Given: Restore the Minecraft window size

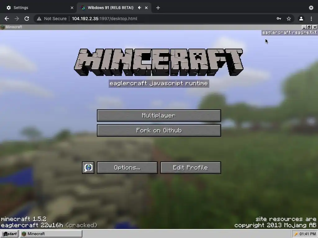Looking at the screenshot, I should click(x=309, y=27).
